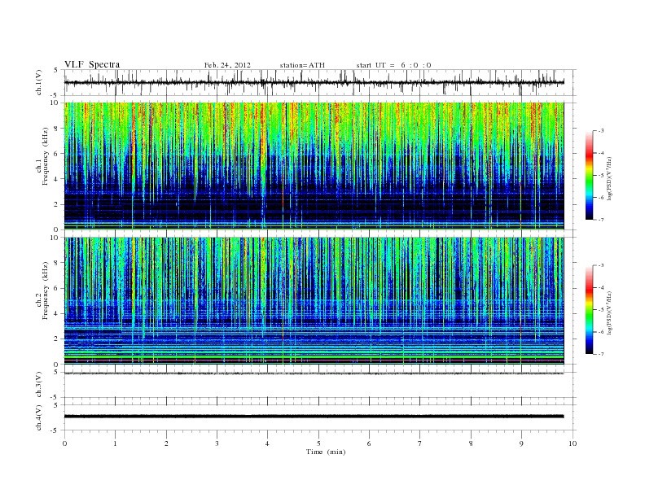Click time-axis tick label "0"
The height and width of the screenshot is (498, 645).
(x=64, y=443)
